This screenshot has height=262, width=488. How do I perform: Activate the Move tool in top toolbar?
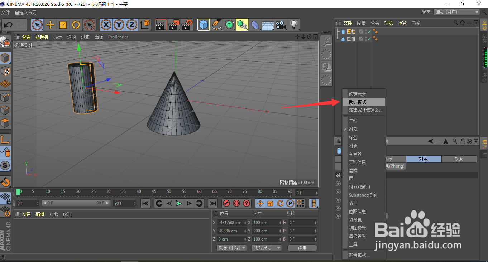point(50,25)
